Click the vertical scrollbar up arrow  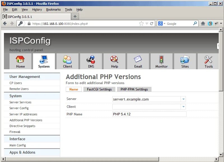221,30
